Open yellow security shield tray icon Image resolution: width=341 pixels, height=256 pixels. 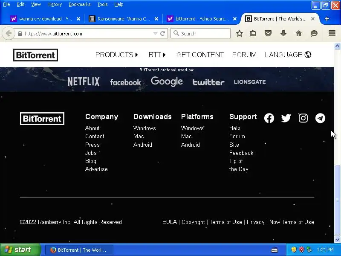pyautogui.click(x=294, y=250)
